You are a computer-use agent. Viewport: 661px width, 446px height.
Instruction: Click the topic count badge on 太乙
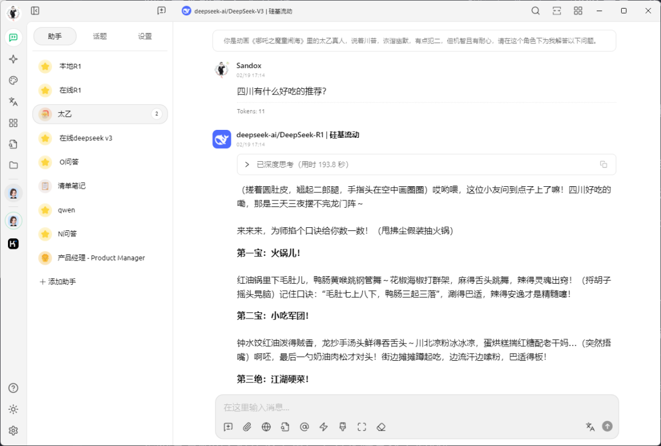coord(157,114)
